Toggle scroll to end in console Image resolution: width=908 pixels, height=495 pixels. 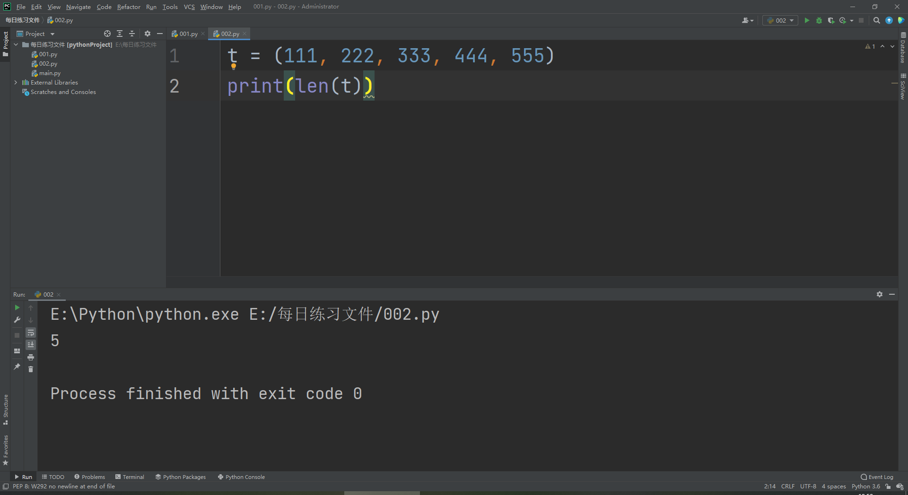(31, 345)
